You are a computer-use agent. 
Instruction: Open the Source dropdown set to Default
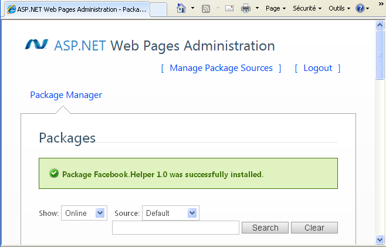tap(170, 213)
